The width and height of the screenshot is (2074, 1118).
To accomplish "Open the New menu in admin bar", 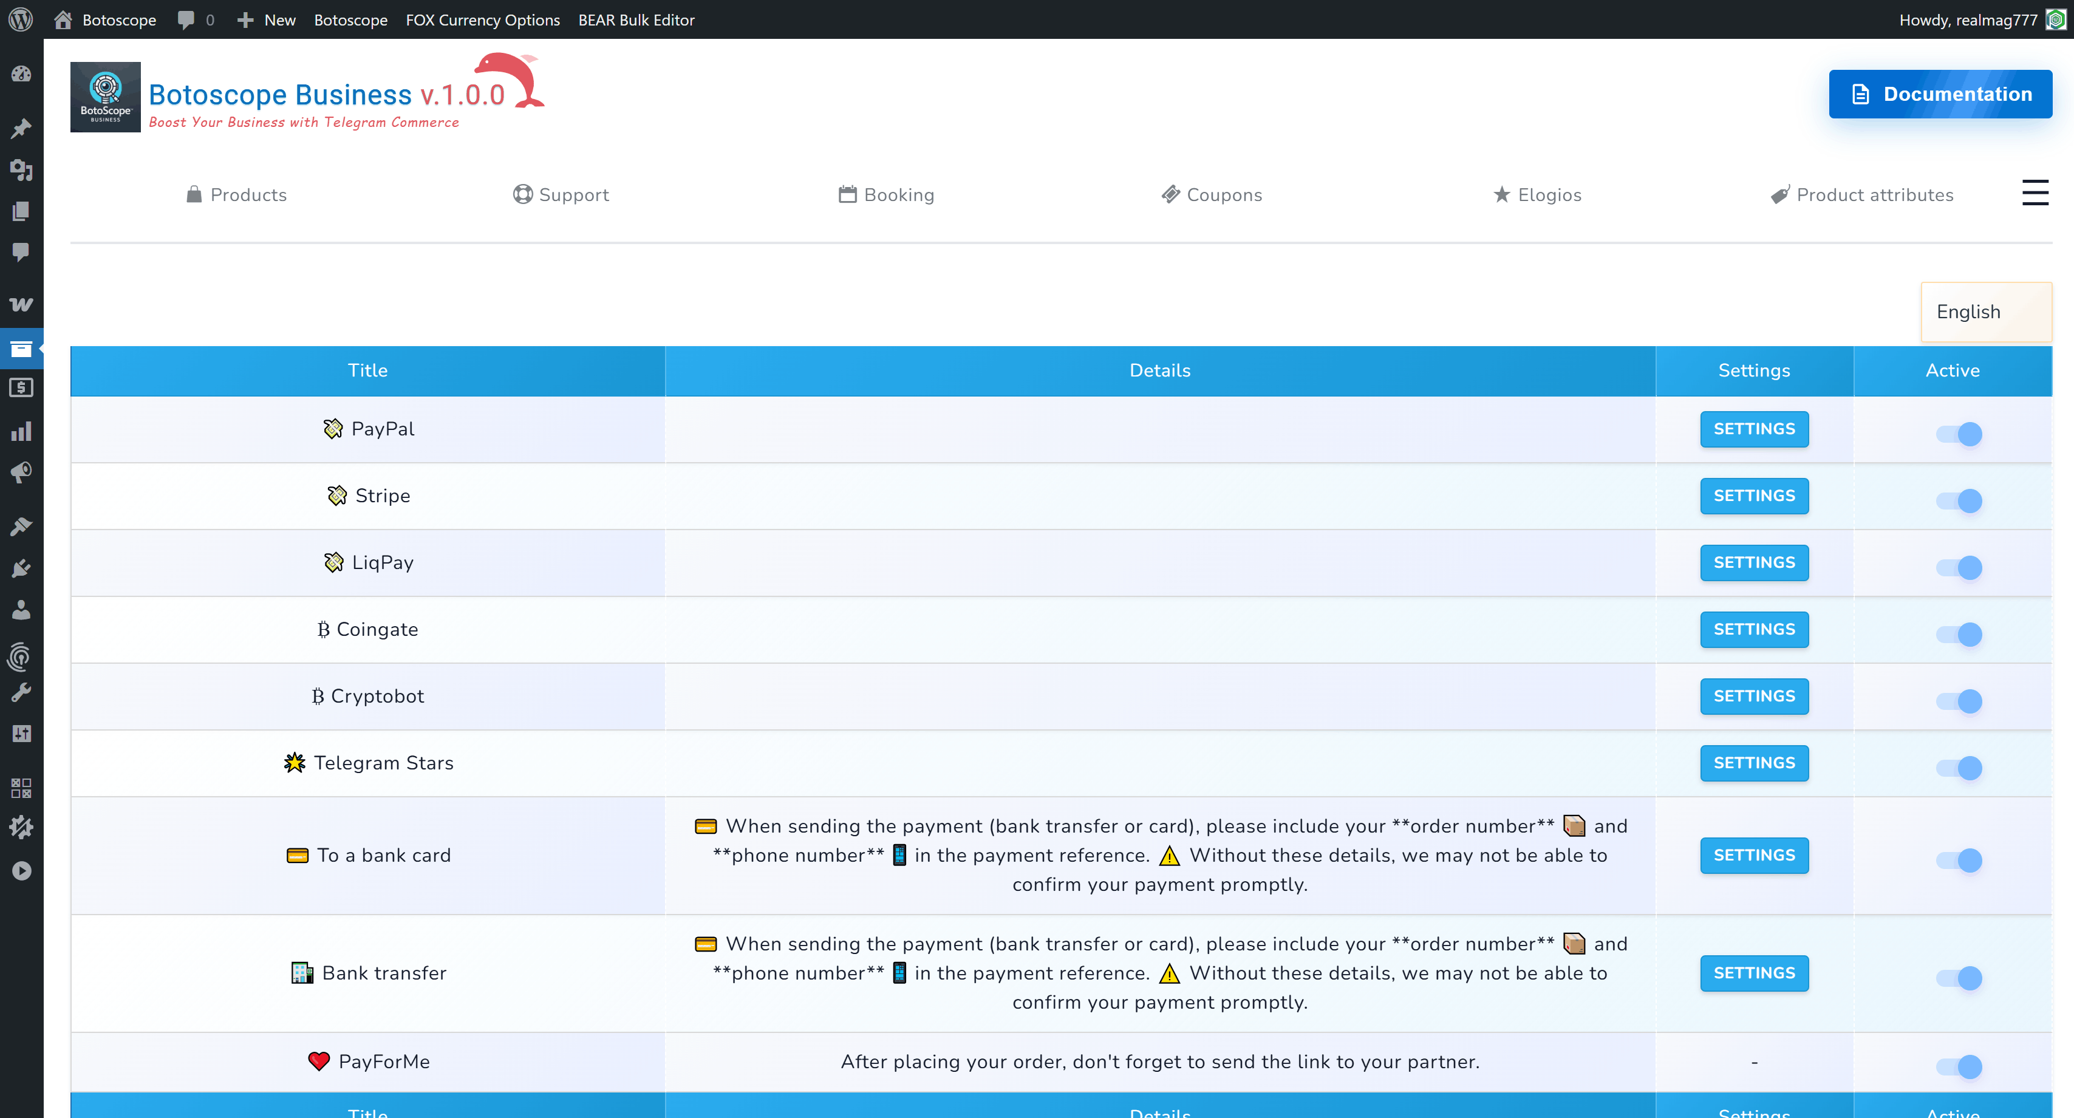I will 265,19.
